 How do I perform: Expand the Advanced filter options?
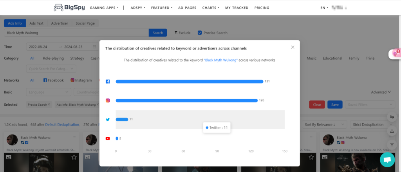click(381, 92)
